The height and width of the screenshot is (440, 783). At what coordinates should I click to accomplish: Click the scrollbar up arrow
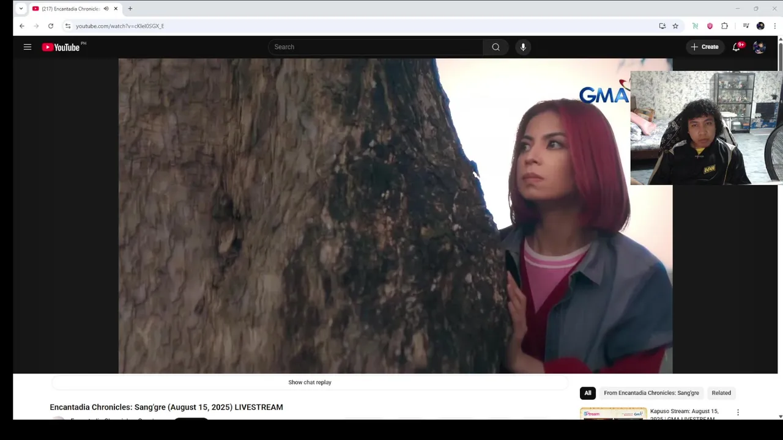781,39
